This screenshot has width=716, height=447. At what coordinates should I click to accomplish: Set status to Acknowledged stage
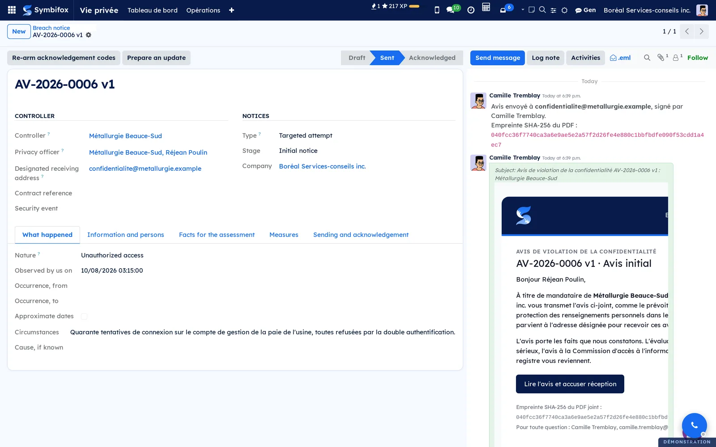(432, 58)
